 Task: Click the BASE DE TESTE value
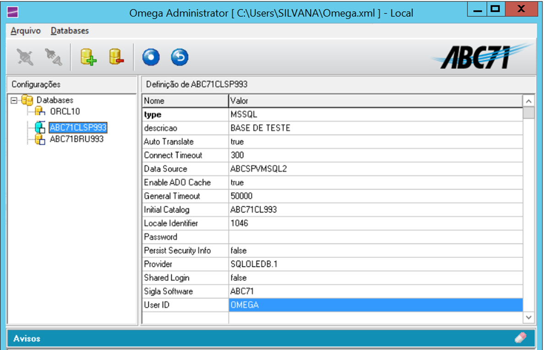pos(376,128)
